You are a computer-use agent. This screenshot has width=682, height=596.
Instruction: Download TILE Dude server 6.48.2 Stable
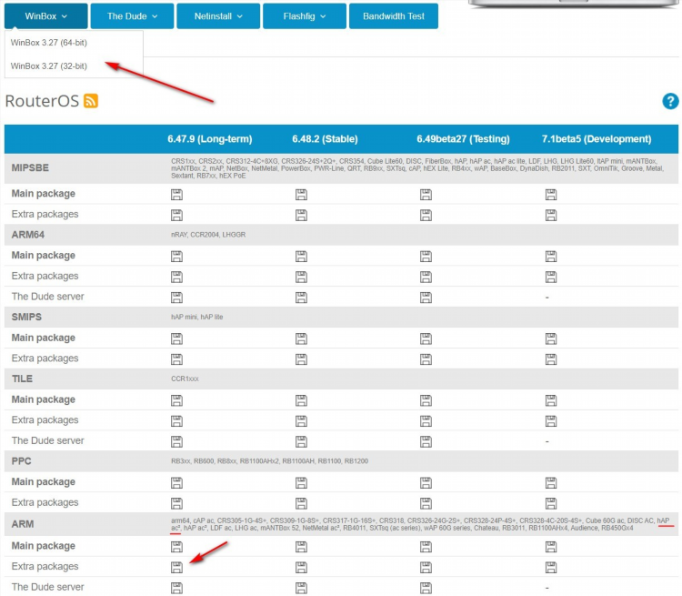301,441
